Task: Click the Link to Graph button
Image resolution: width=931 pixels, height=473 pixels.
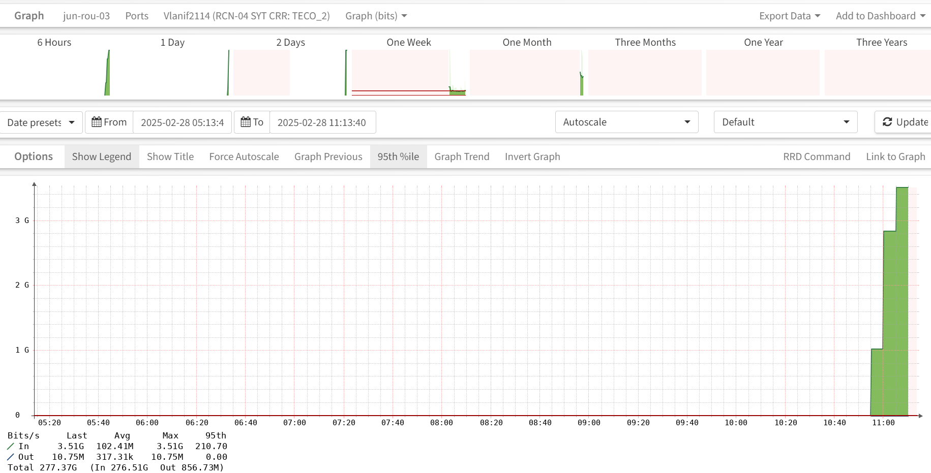Action: pos(895,156)
